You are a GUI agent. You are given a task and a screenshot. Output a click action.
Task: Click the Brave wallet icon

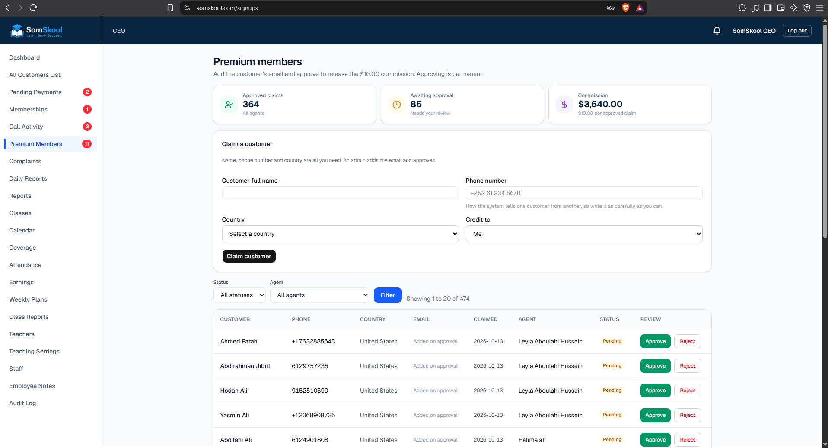click(x=781, y=8)
